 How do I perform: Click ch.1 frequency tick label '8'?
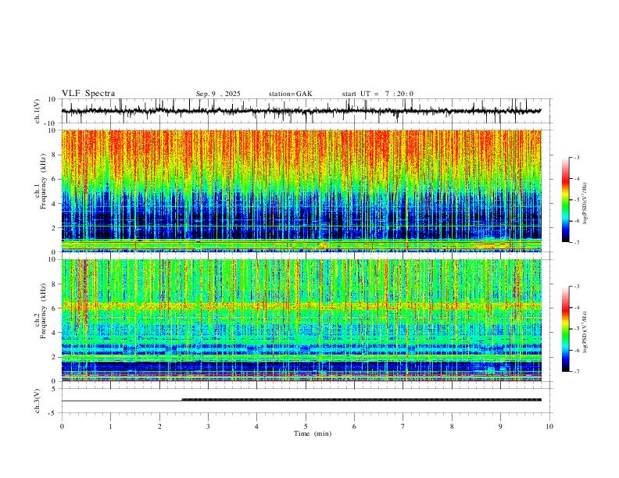[x=55, y=155]
